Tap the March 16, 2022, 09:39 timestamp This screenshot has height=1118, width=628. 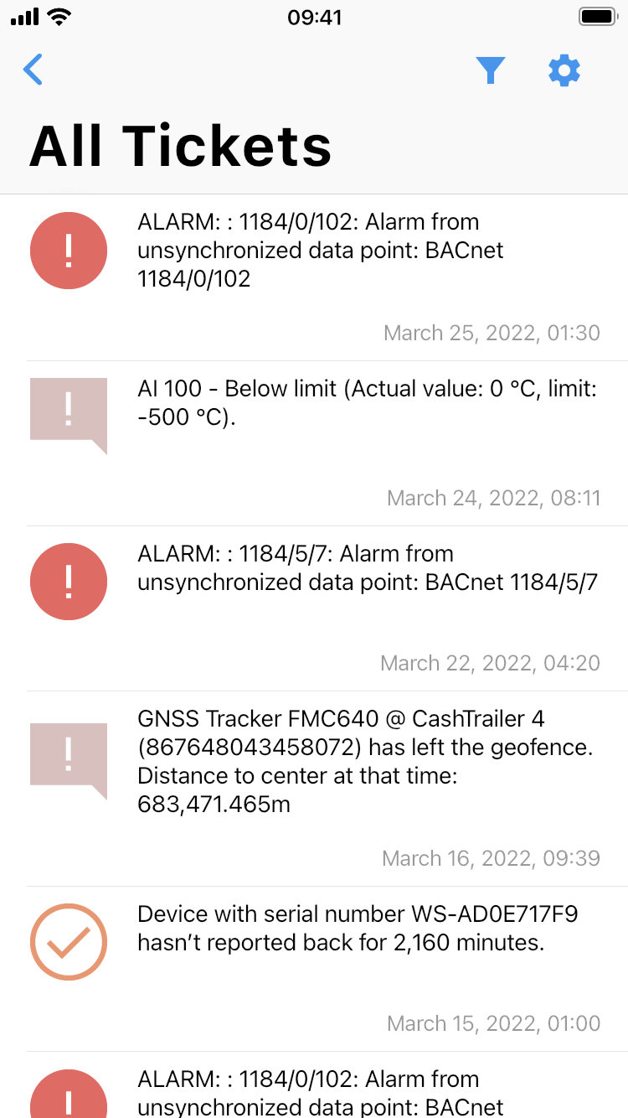coord(491,858)
